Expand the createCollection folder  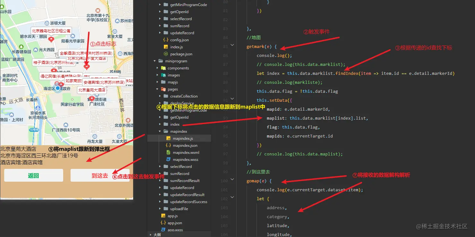tap(160, 96)
